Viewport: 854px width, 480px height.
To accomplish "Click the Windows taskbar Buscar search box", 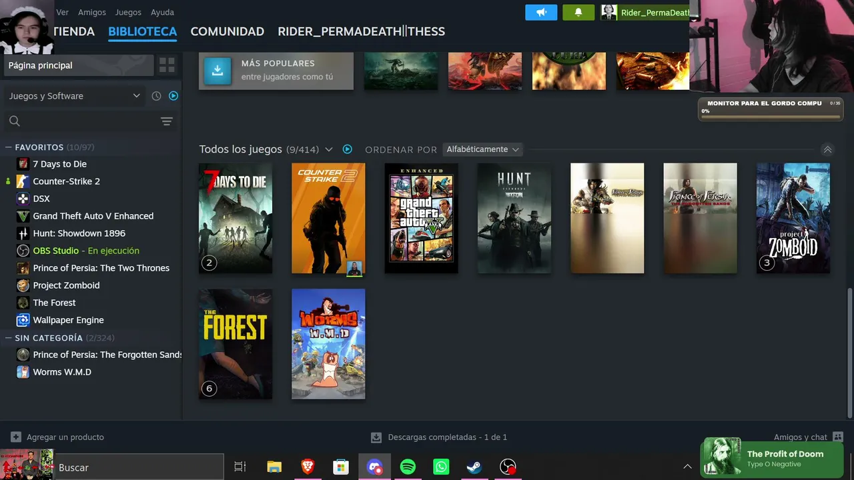I will click(x=139, y=467).
